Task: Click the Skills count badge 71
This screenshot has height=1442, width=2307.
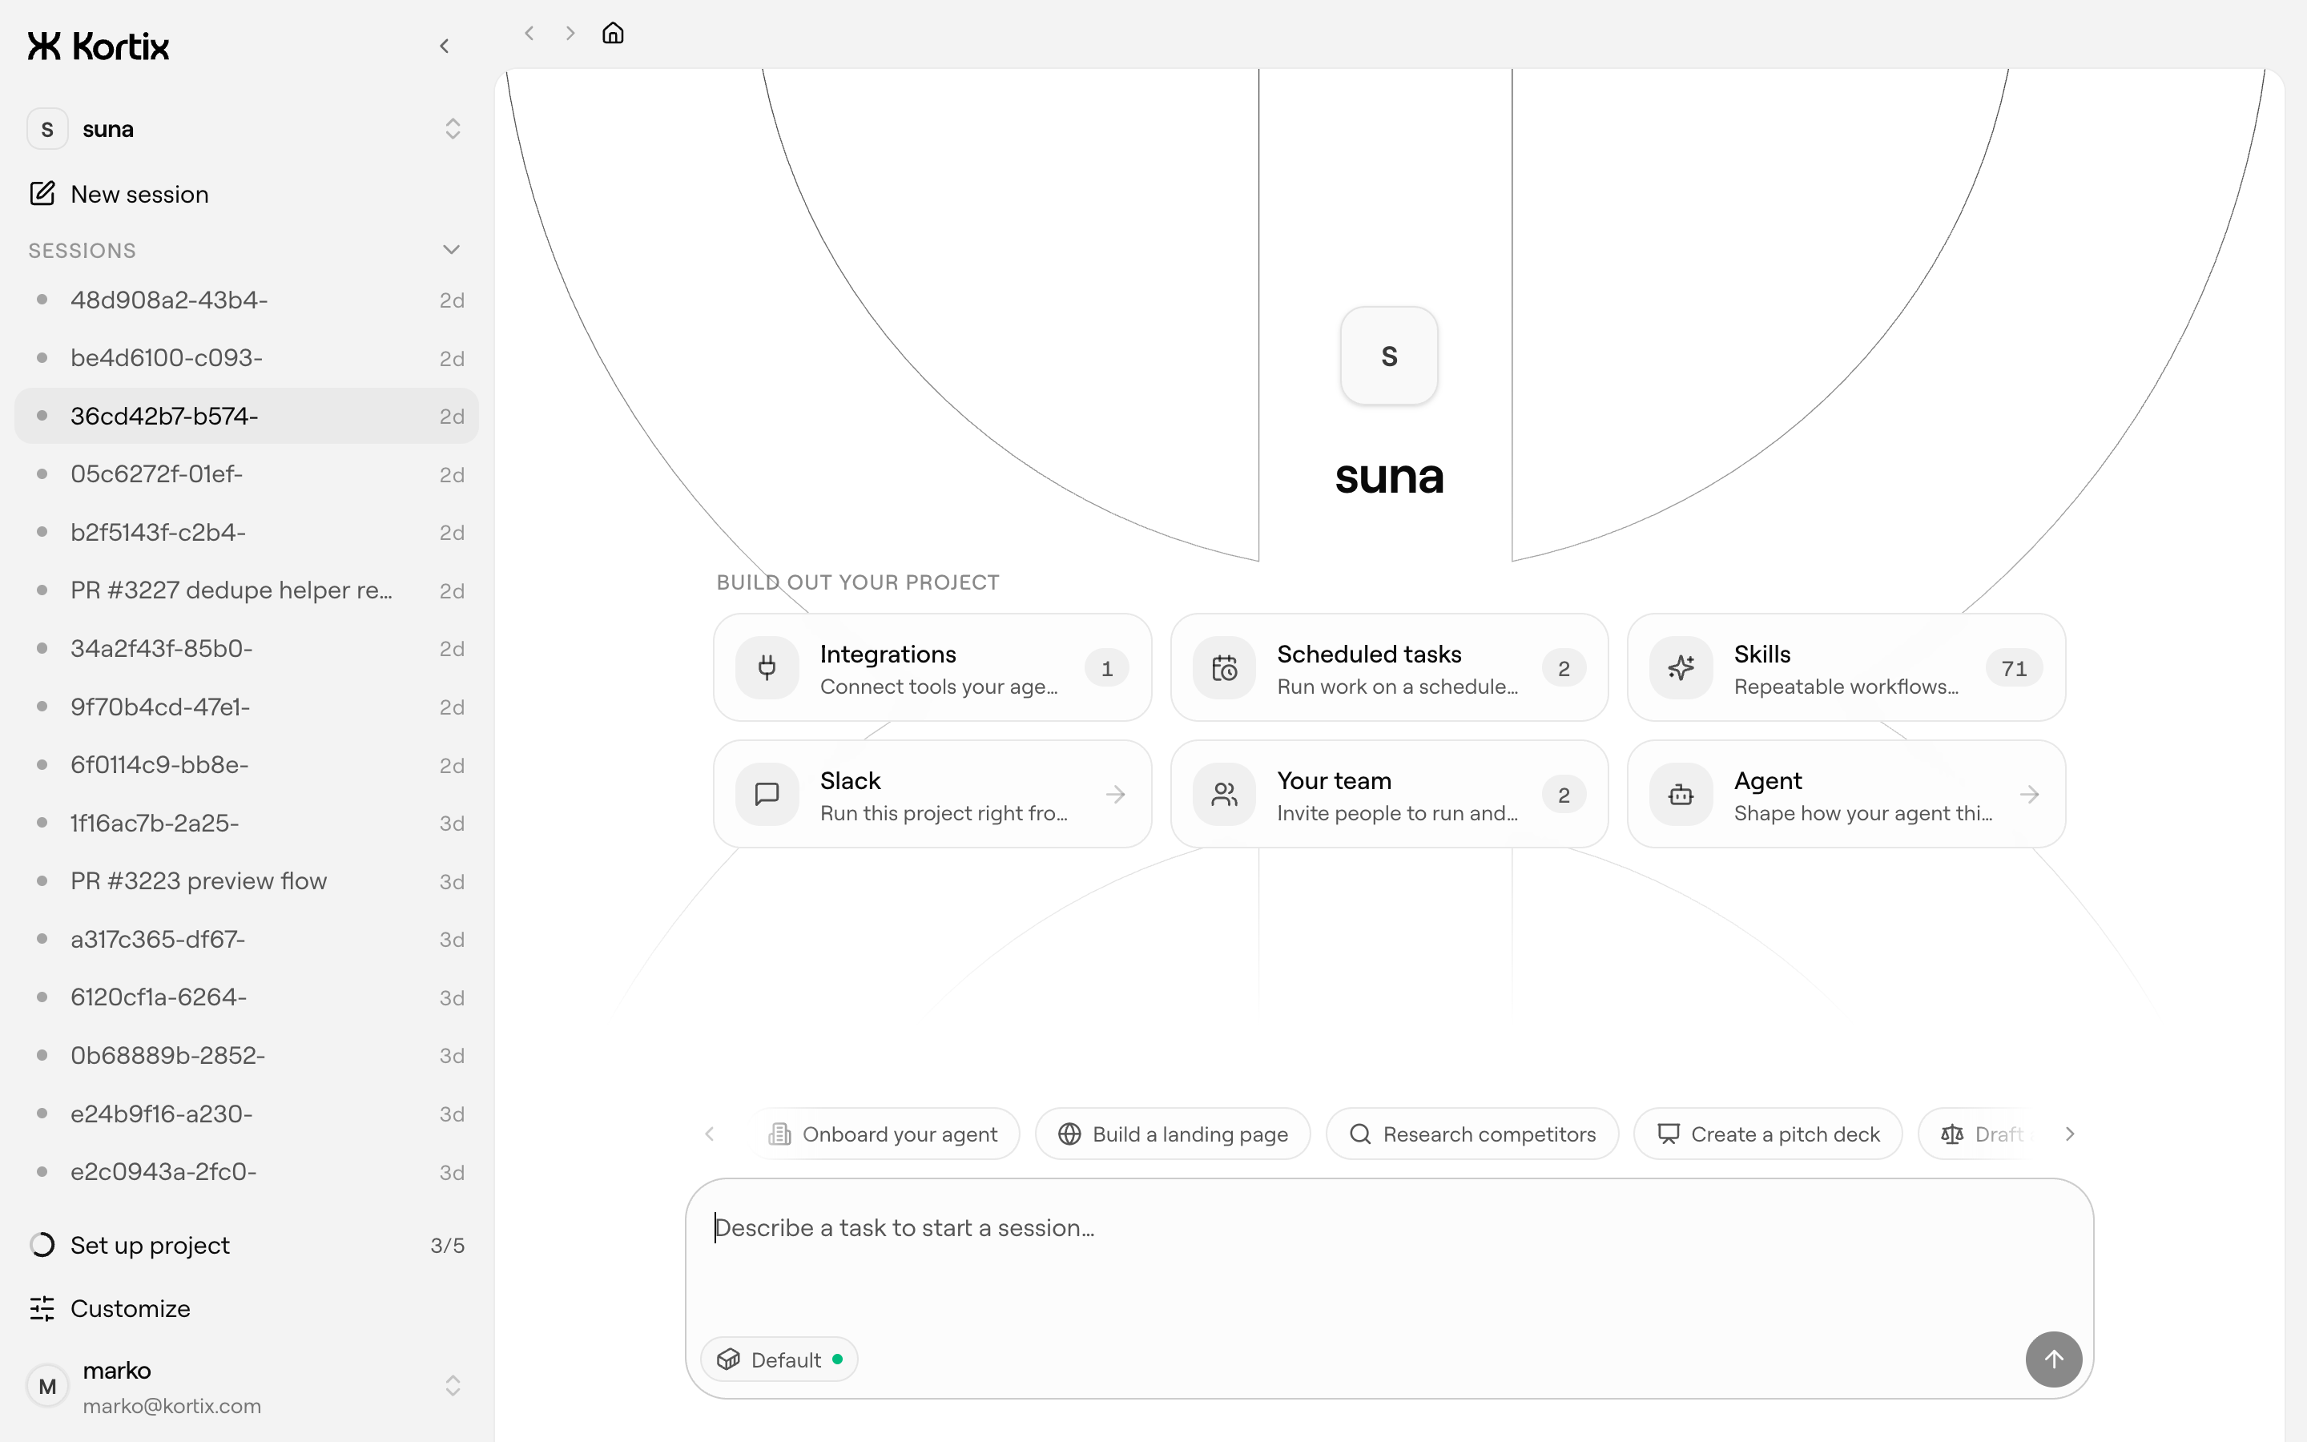Action: (x=2013, y=669)
